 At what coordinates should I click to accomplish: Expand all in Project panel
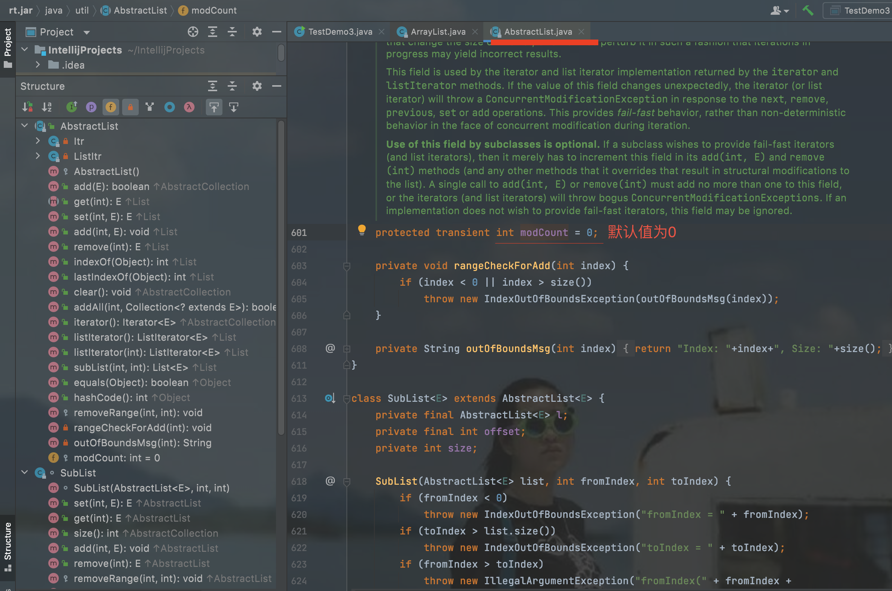point(213,32)
